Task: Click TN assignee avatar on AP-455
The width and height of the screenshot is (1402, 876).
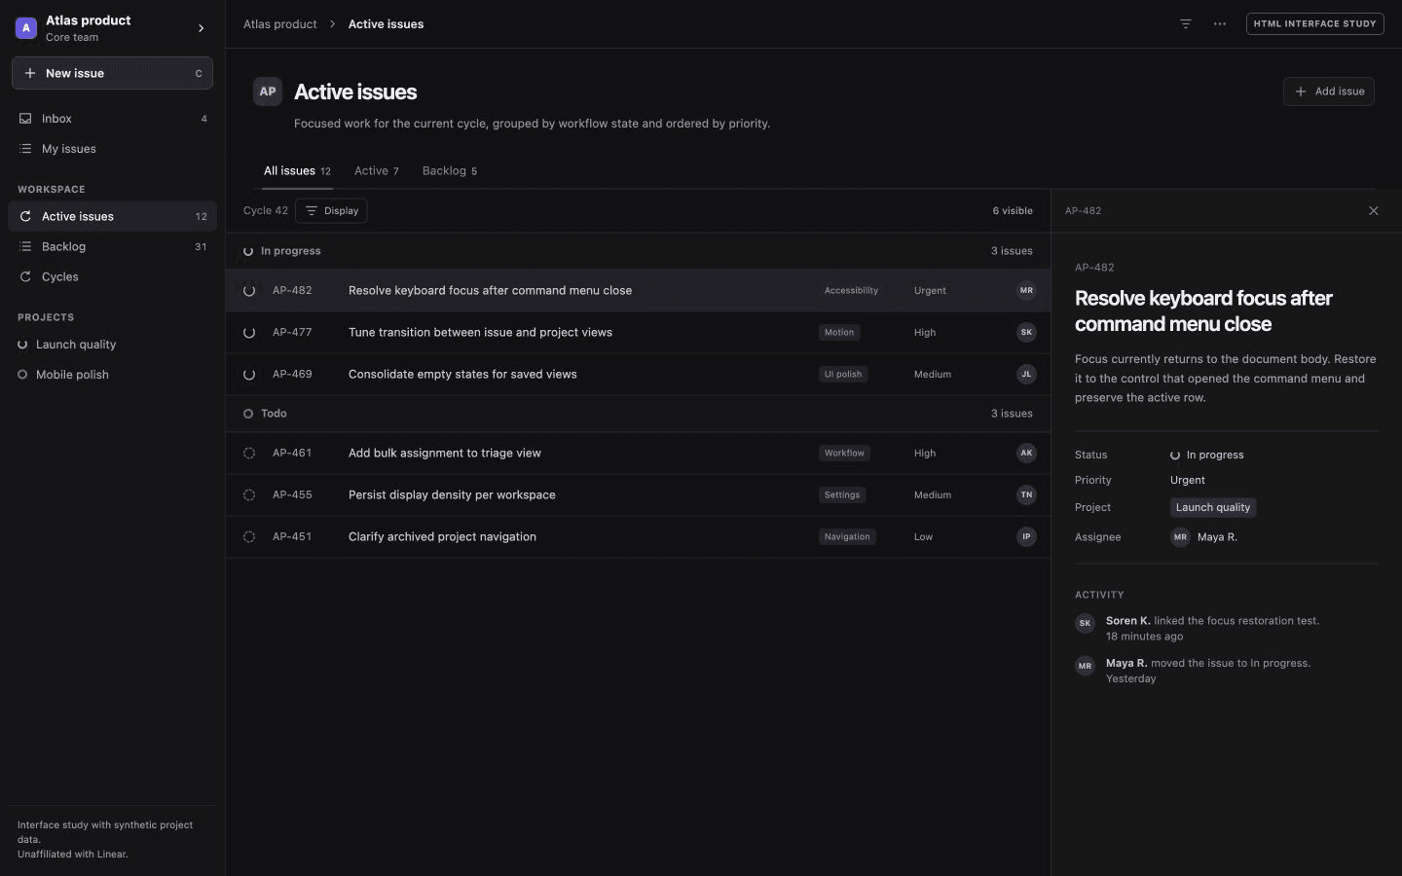Action: [x=1026, y=495]
